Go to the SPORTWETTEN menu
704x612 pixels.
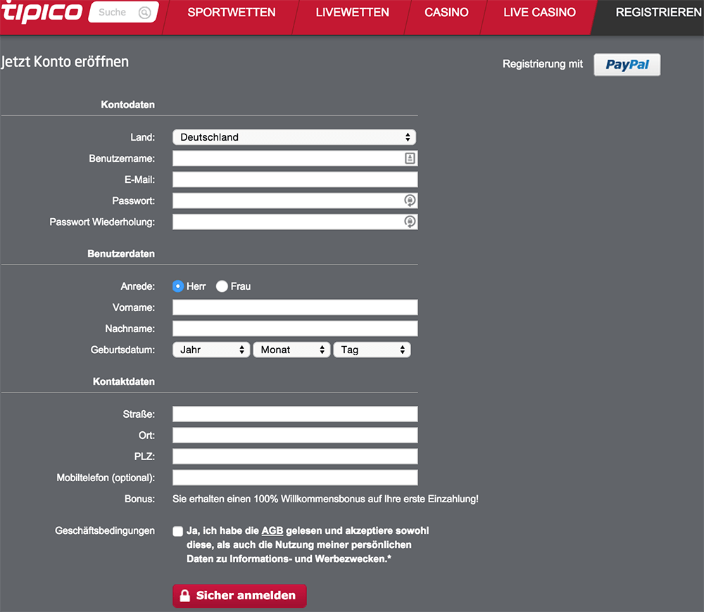click(x=232, y=13)
